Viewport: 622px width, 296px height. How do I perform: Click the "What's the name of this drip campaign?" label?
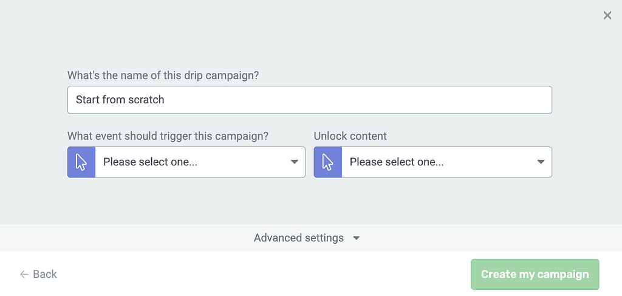coord(163,75)
